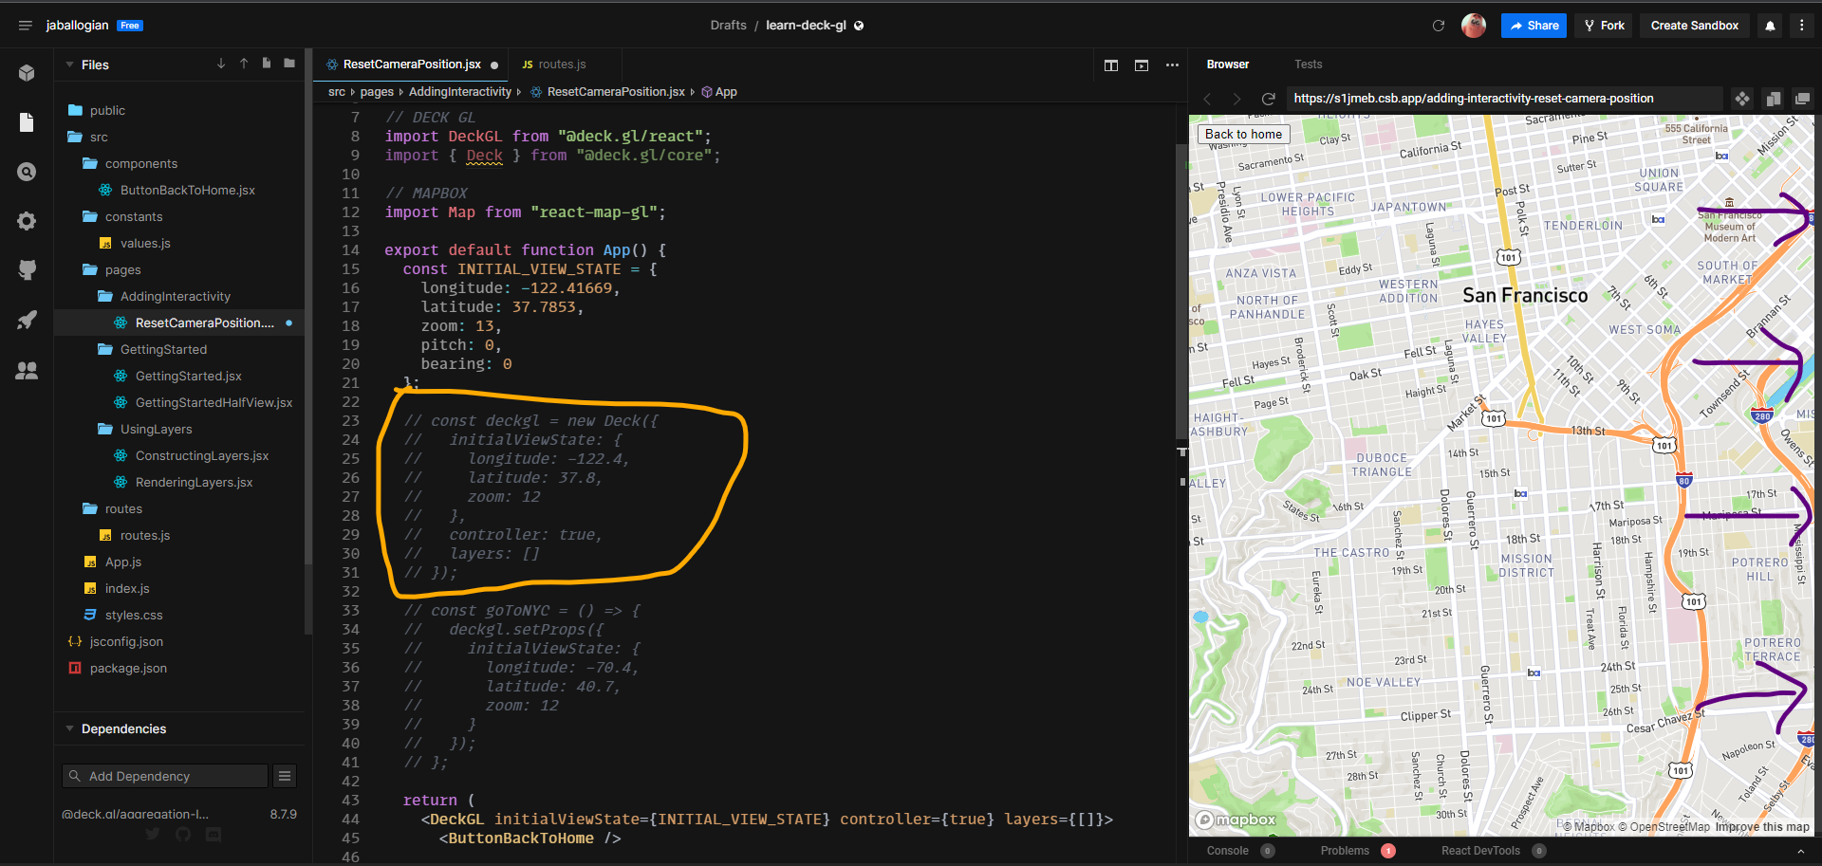Open the Search panel in the sidebar
Screen dimensions: 1822x866
27,171
